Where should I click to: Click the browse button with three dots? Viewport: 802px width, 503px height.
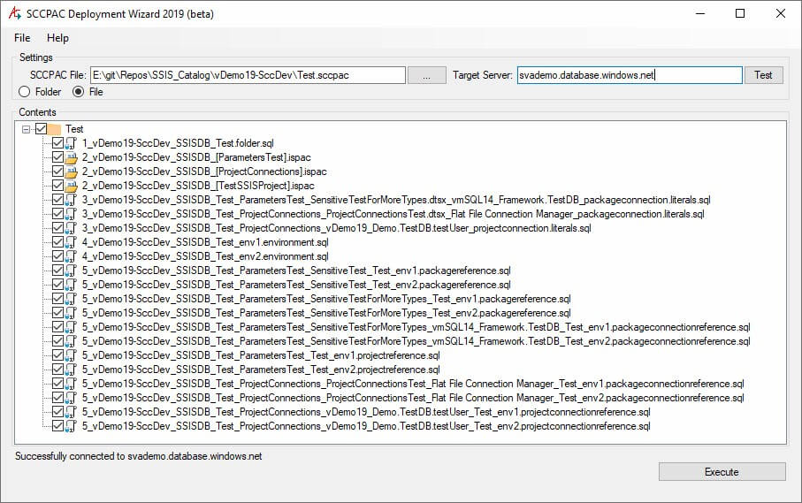coord(426,75)
